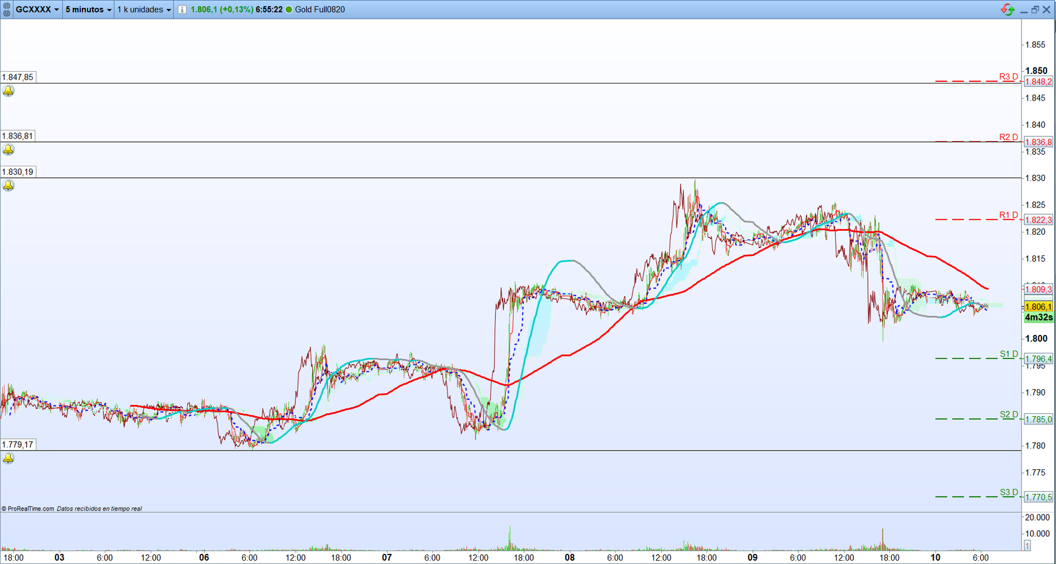Select the 1.779,17 alert level label
1056x564 pixels.
[x=18, y=444]
